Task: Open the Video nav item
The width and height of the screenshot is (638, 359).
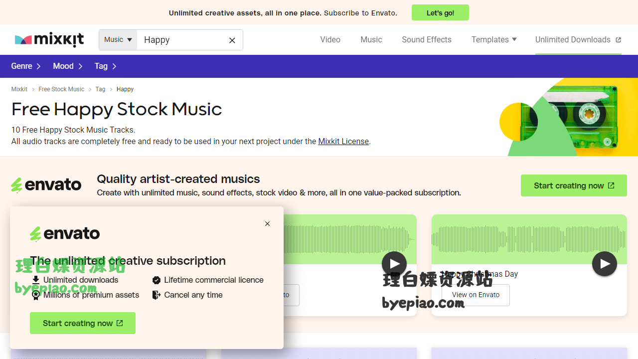Action: click(330, 40)
